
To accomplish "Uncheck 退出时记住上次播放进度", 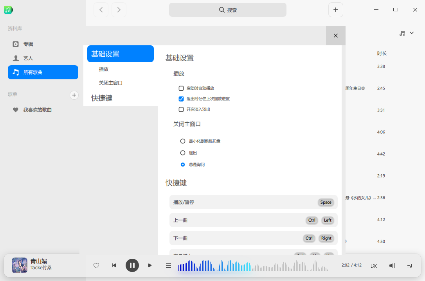I will (181, 99).
